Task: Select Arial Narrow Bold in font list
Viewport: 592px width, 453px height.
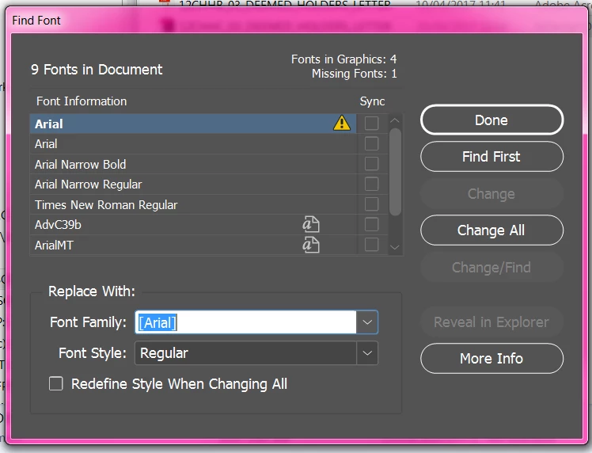Action: click(x=193, y=164)
